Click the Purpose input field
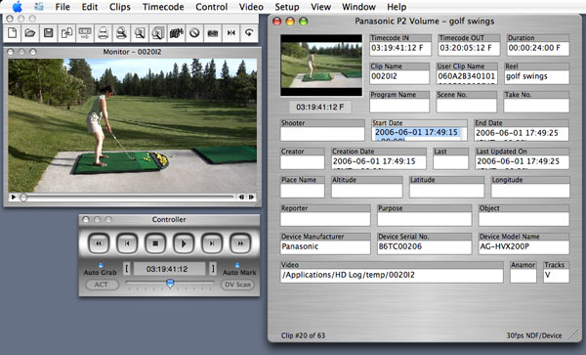 click(424, 219)
